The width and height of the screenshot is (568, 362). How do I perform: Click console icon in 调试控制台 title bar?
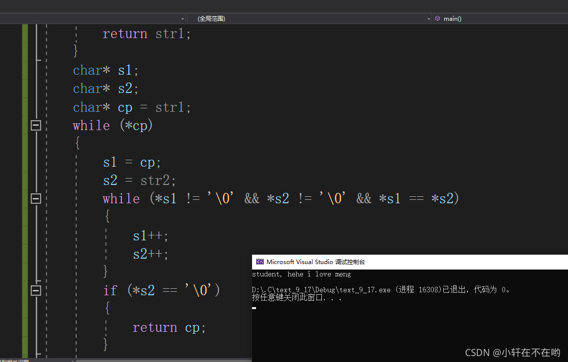tap(259, 262)
